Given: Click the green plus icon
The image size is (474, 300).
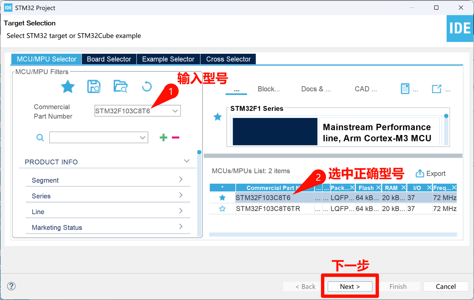Looking at the screenshot, I should [164, 137].
